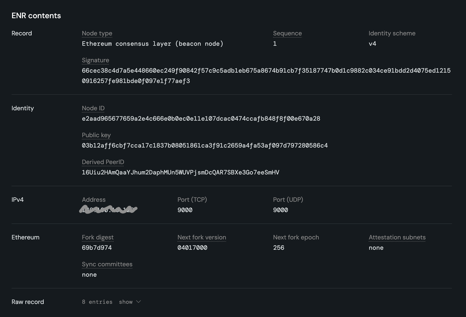Click the identity scheme value v4

click(x=372, y=44)
